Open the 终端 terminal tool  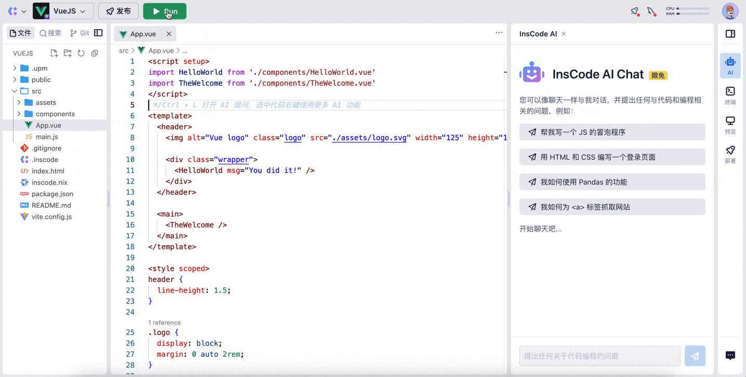pyautogui.click(x=730, y=95)
